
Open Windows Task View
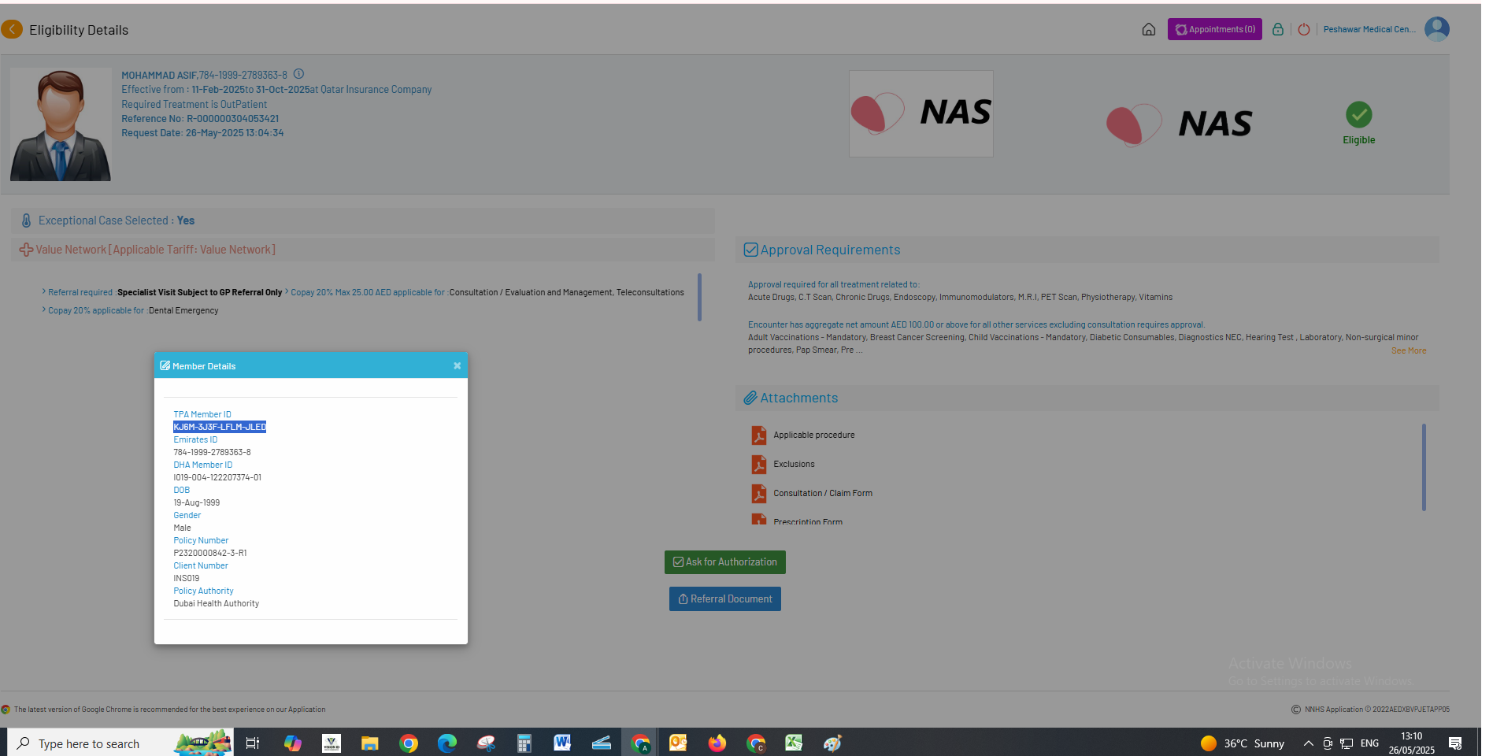[253, 743]
